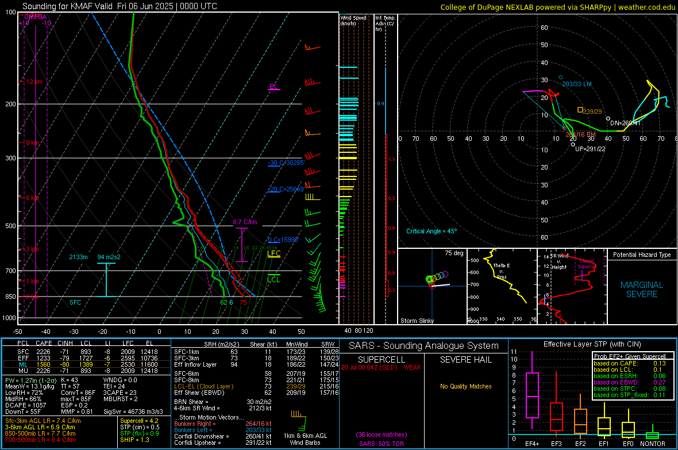Click the 20 Jul 00 04Z (GLD) WEAK match
This screenshot has height=450, width=678.
[381, 367]
